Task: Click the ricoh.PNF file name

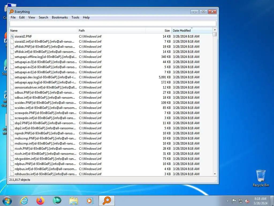Action: (45, 149)
